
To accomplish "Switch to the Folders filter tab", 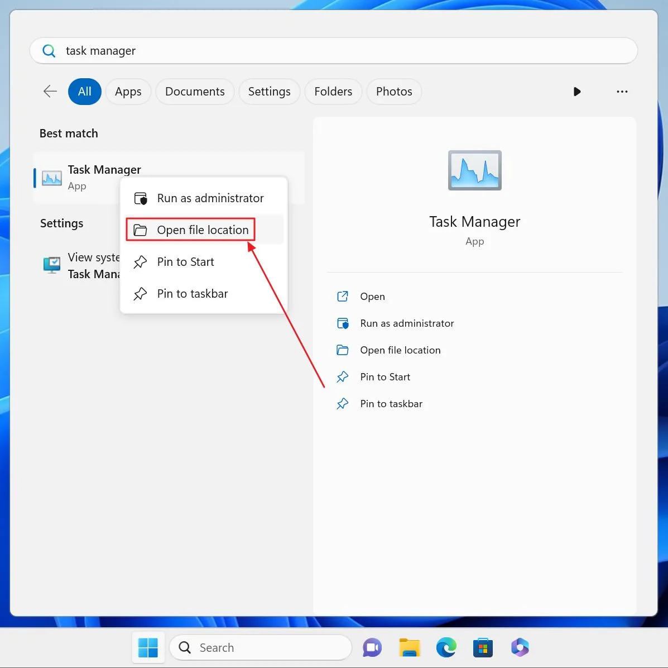I will pos(333,91).
